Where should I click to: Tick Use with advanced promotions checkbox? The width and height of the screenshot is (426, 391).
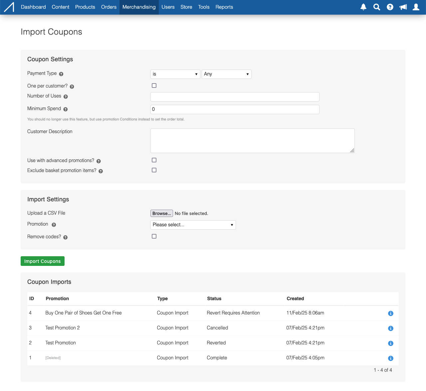154,160
